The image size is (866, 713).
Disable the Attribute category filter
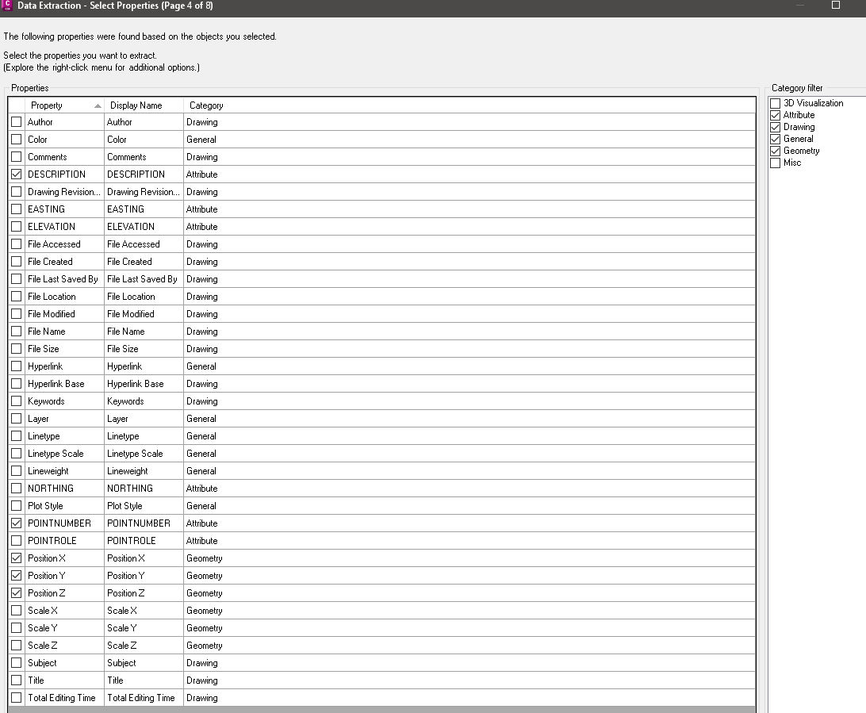776,115
